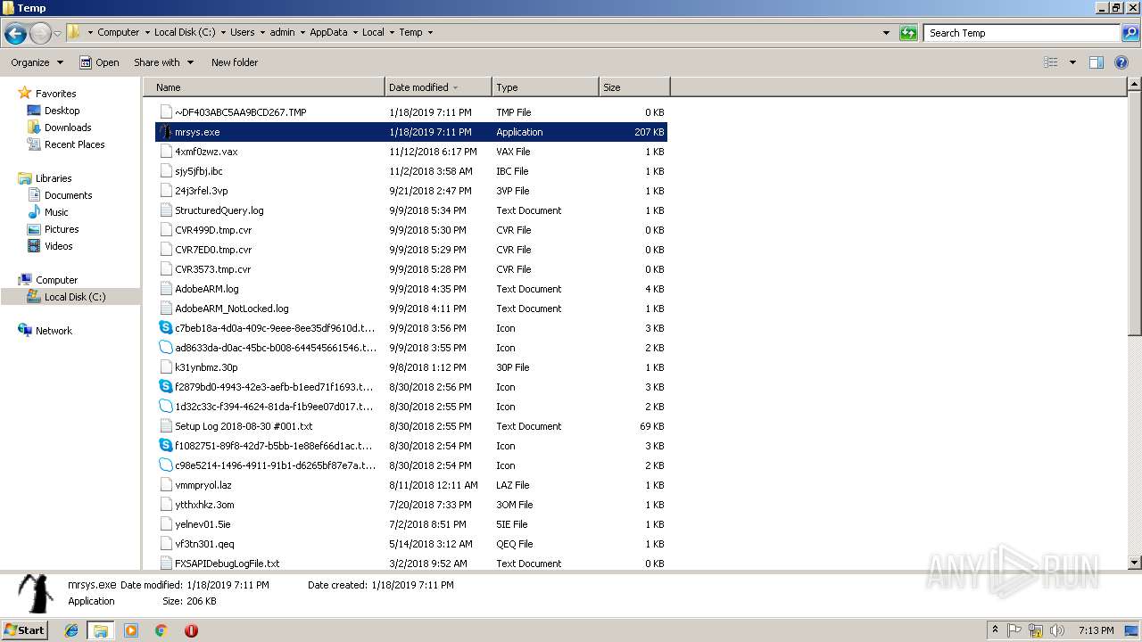Screen dimensions: 1142x642
Task: Click AppData in the address path
Action: click(x=328, y=32)
